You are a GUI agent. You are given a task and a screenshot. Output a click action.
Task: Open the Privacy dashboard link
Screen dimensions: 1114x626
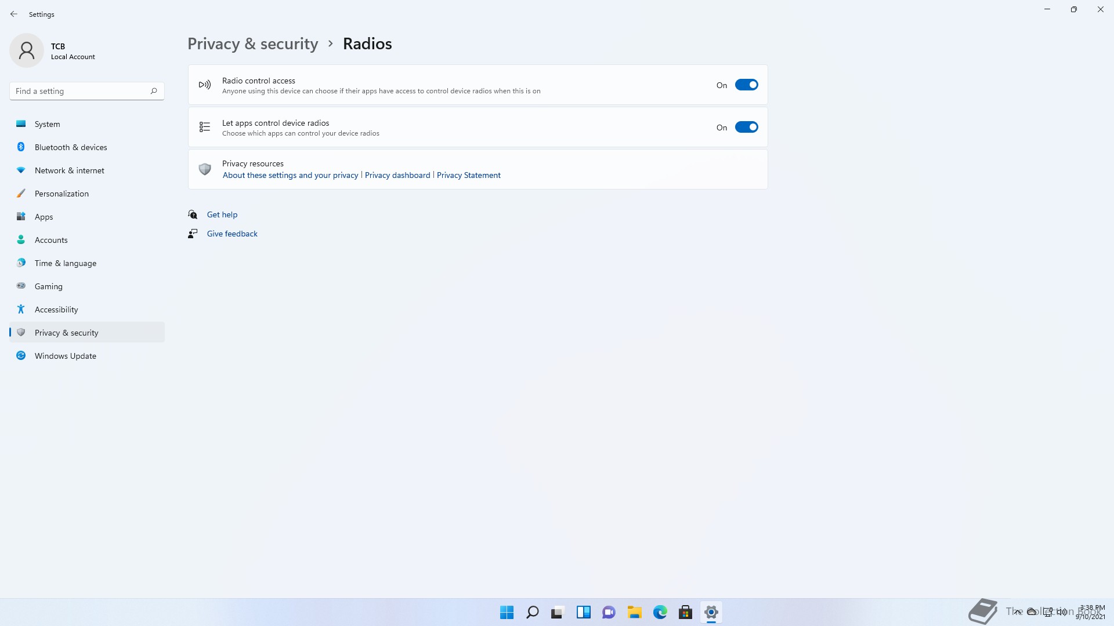pos(397,175)
